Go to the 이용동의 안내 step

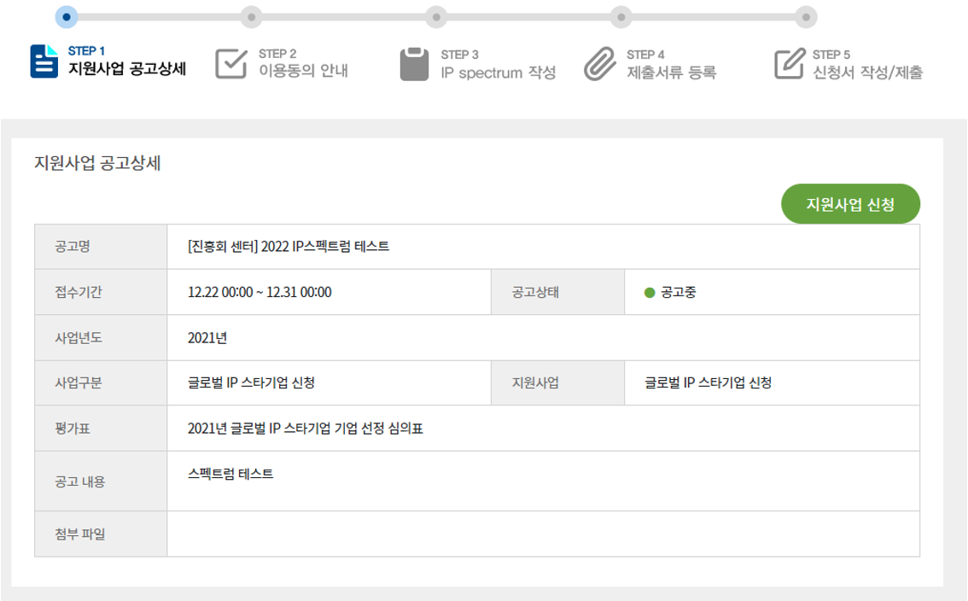coord(303,73)
